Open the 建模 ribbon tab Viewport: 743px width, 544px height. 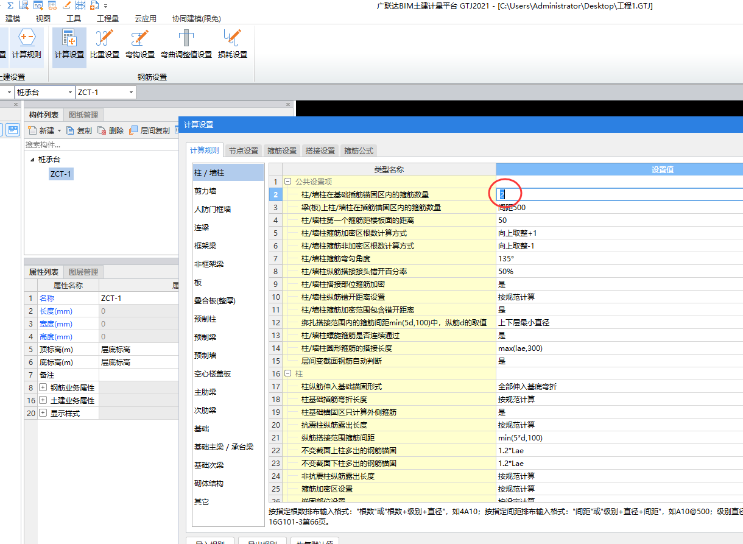pyautogui.click(x=13, y=19)
